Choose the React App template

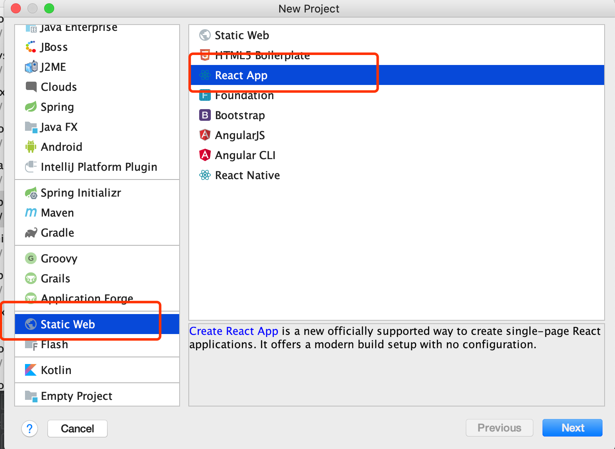pos(241,75)
